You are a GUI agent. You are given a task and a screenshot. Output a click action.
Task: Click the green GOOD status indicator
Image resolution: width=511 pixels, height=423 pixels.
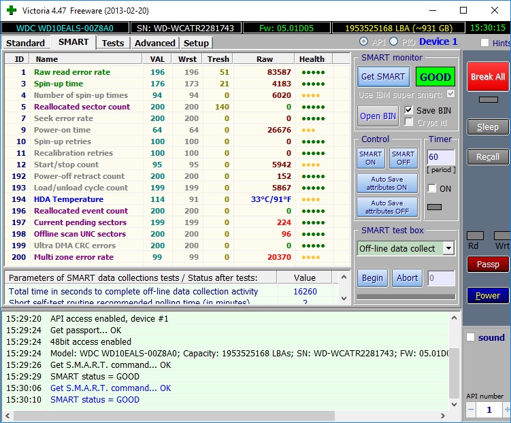[435, 77]
